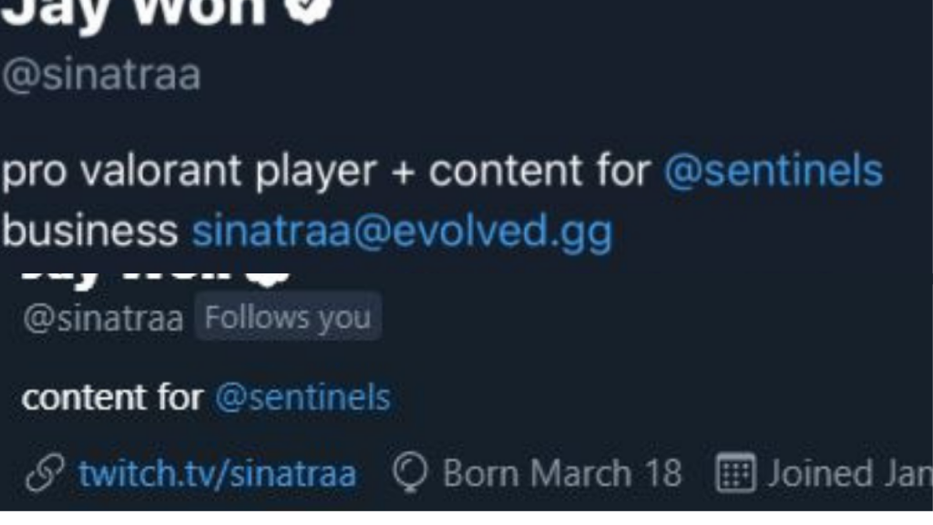Click content for text before lower @sentinels
The image size is (933, 525).
(x=112, y=397)
